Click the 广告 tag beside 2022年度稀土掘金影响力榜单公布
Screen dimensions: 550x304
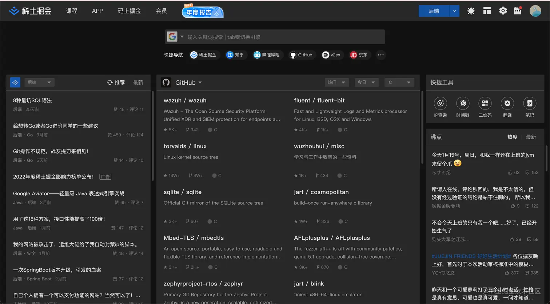pos(105,177)
